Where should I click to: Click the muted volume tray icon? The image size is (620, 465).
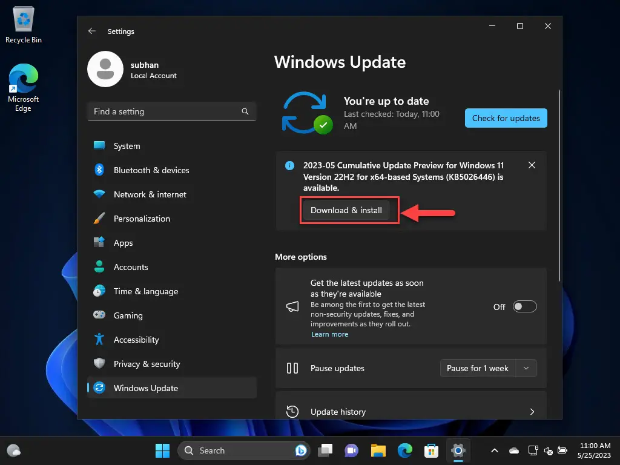click(x=548, y=450)
